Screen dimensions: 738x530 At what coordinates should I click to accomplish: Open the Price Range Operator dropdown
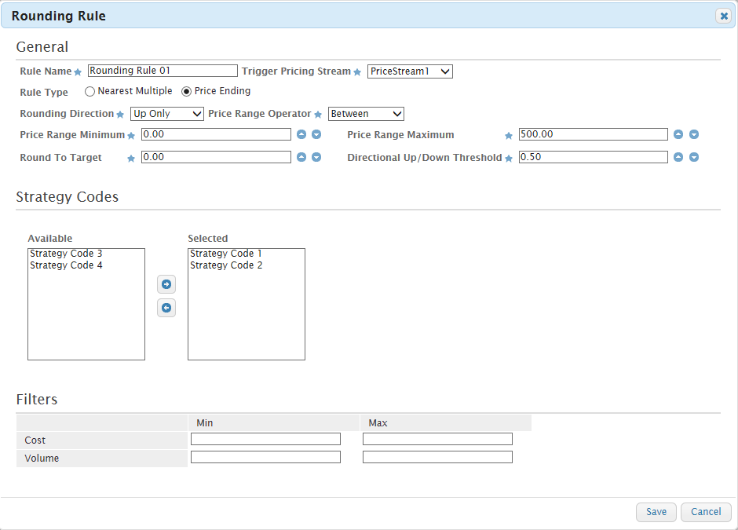366,114
